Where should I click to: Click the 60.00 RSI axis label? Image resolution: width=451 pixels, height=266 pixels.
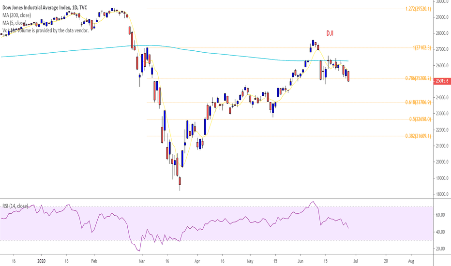(x=441, y=215)
